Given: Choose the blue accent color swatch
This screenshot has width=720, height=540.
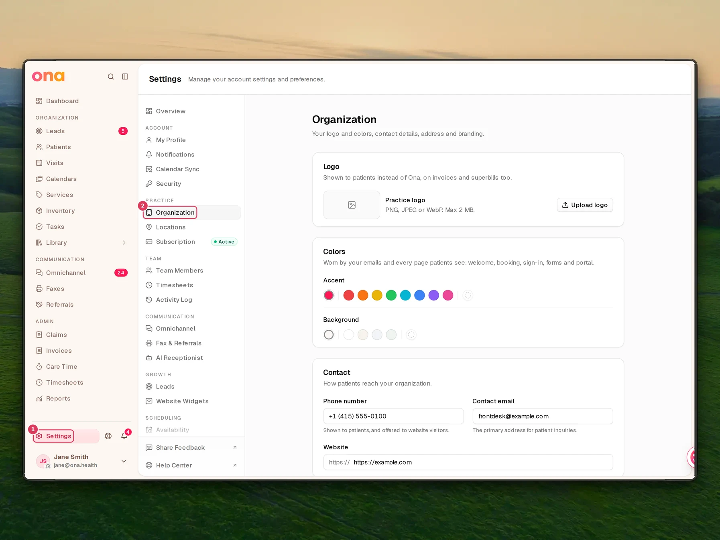Looking at the screenshot, I should pyautogui.click(x=419, y=295).
